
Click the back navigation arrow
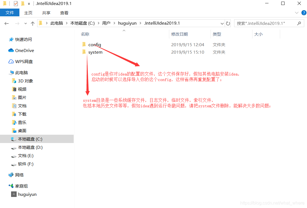click(x=6, y=24)
